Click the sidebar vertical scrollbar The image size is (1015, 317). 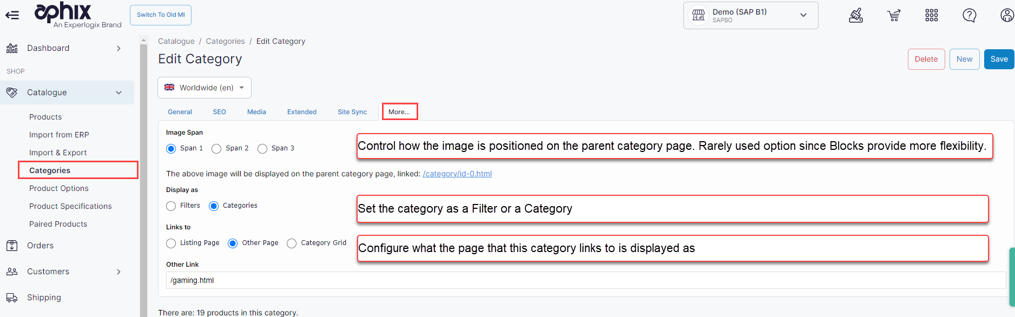tap(143, 179)
